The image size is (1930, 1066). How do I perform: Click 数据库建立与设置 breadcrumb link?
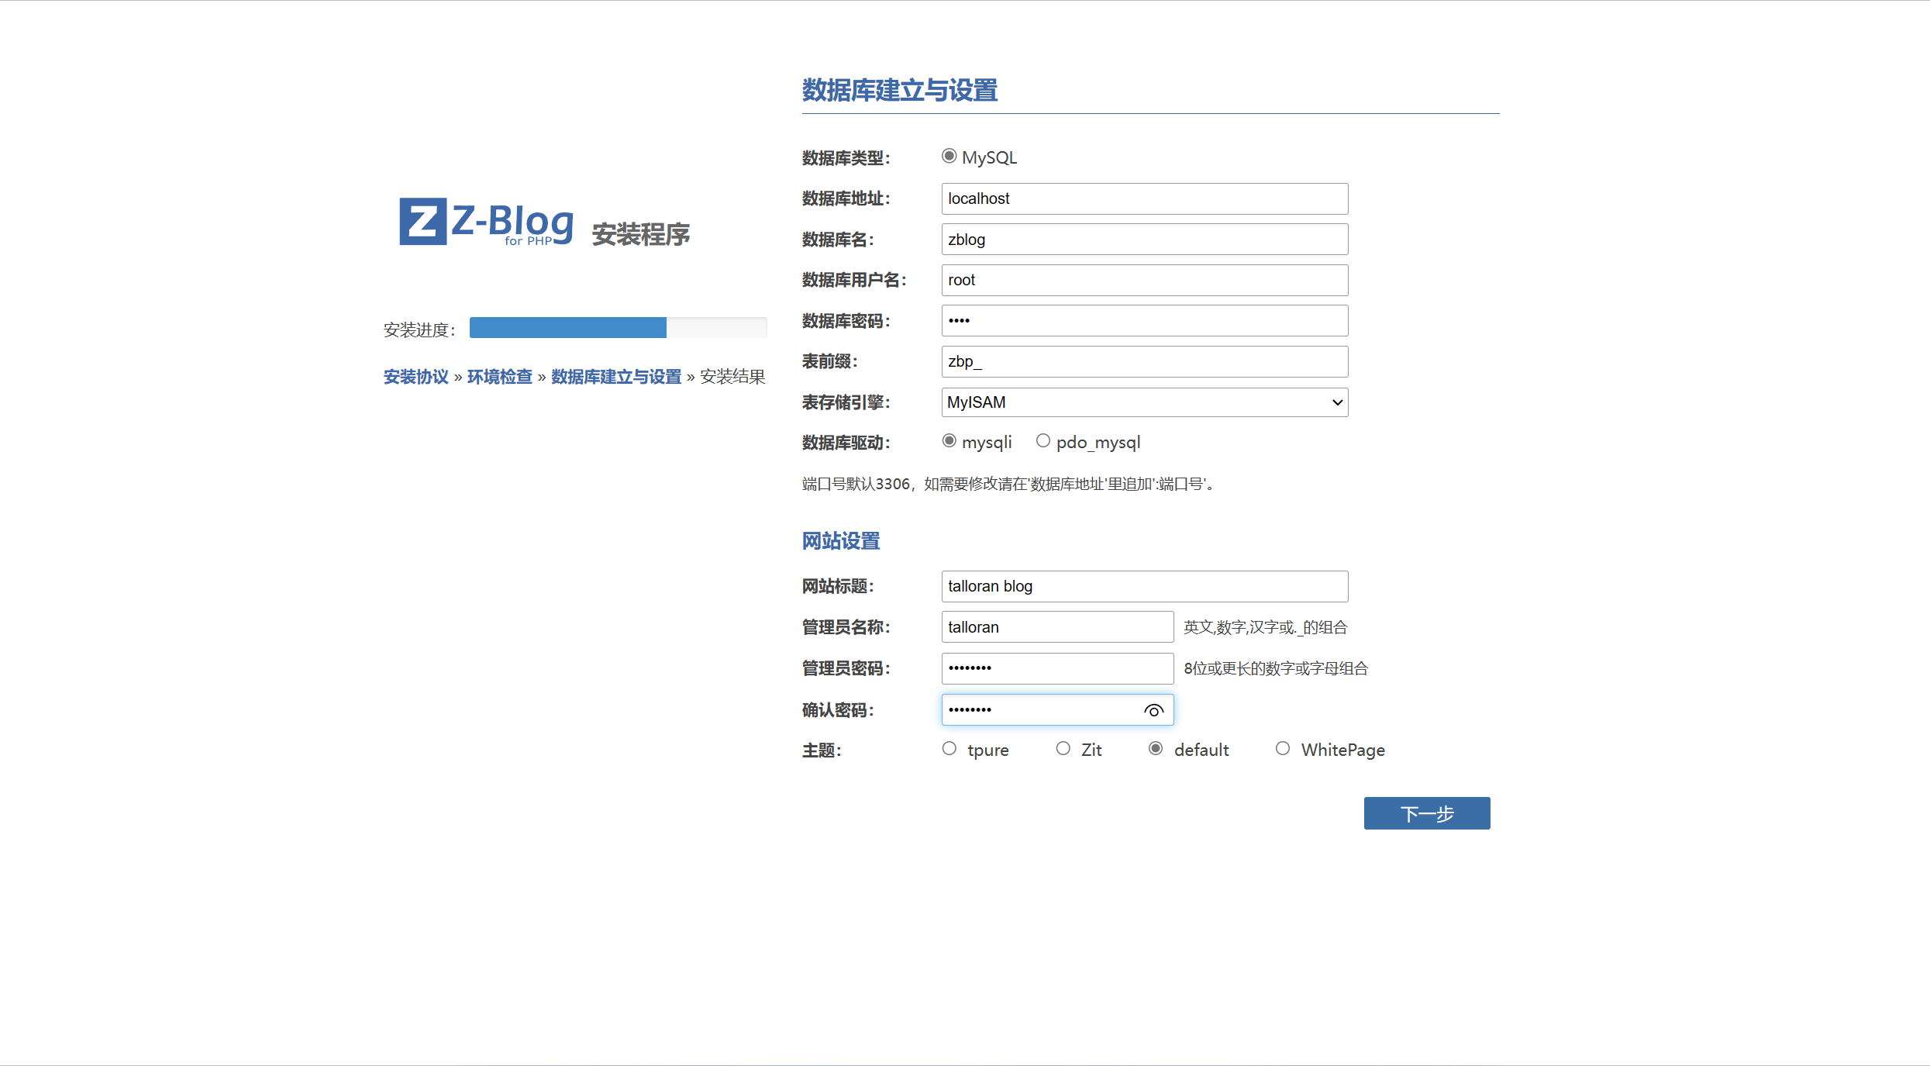coord(615,377)
